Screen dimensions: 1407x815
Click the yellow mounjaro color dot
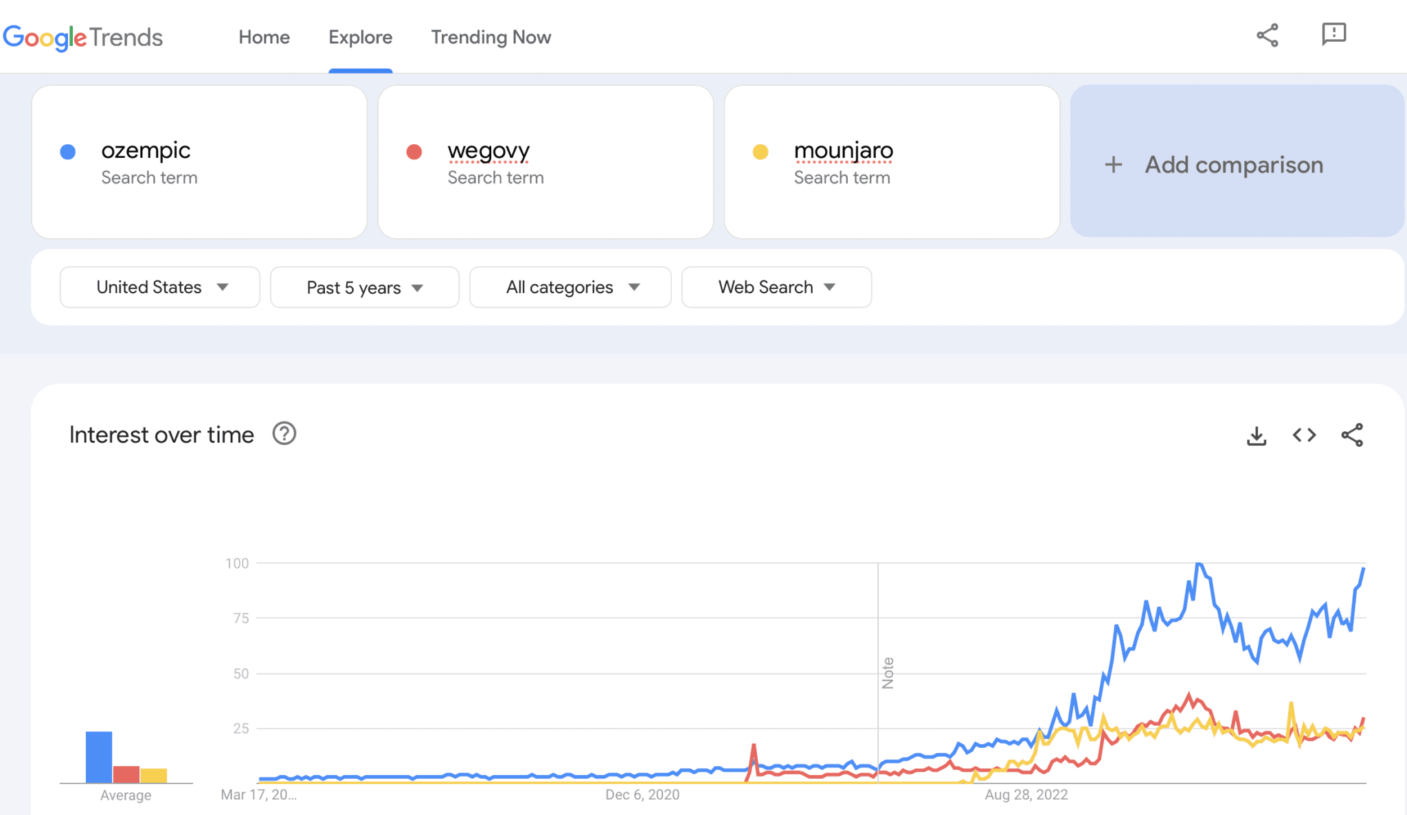761,152
